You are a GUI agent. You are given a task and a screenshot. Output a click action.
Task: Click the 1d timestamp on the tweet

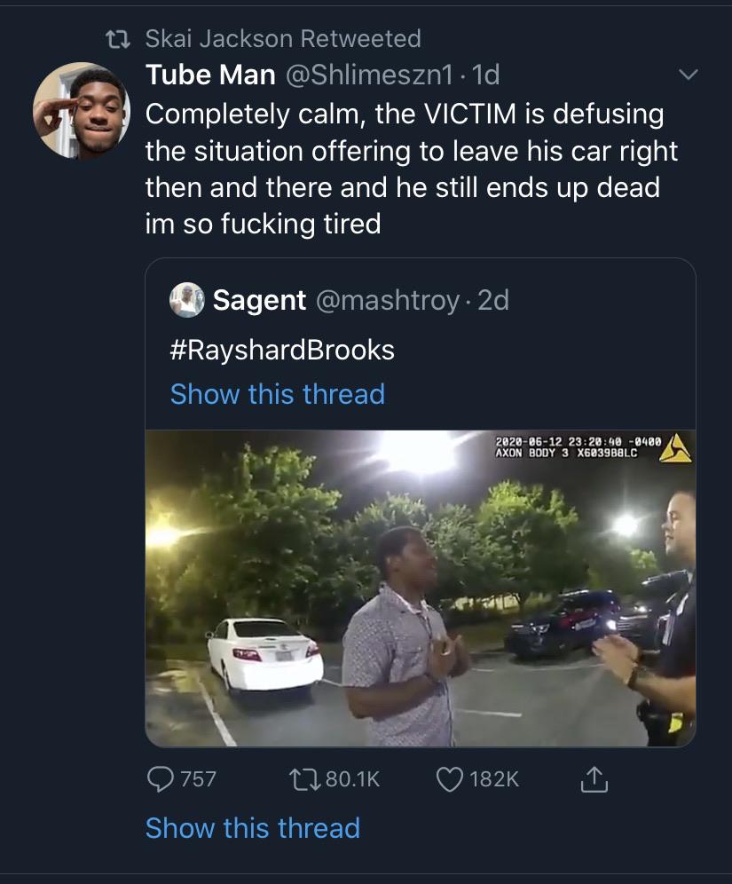tap(487, 75)
